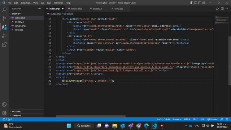Viewport: 231px width, 130px height.
Task: Change file encoding UTF-8
Action: click(x=187, y=120)
